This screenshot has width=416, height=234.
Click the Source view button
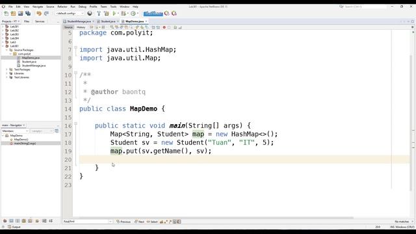68,27
